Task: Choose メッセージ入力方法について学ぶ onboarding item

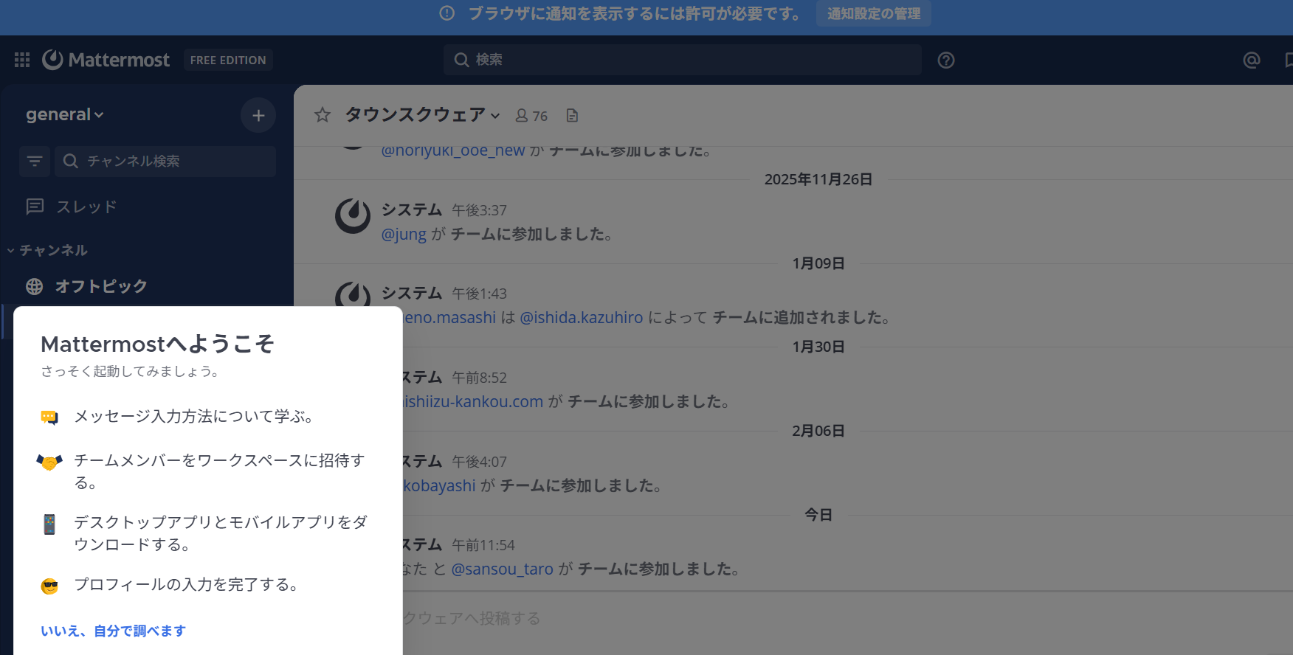Action: point(193,417)
